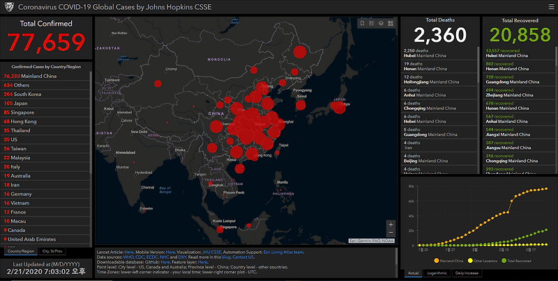The height and width of the screenshot is (281, 558).
Task: Click the 694 recovered Zhejiang entry
Action: pos(519,93)
